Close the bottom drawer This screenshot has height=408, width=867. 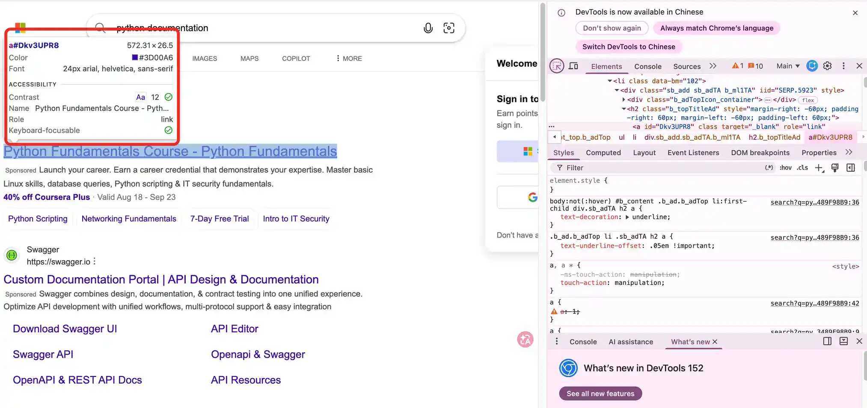point(859,341)
